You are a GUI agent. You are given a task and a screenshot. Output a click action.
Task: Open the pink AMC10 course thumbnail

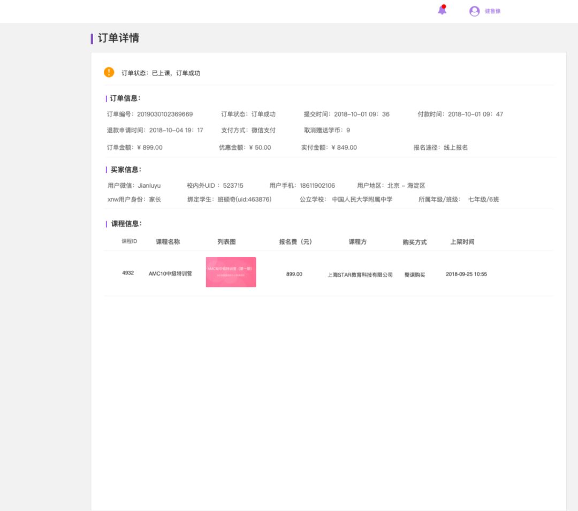click(x=231, y=272)
